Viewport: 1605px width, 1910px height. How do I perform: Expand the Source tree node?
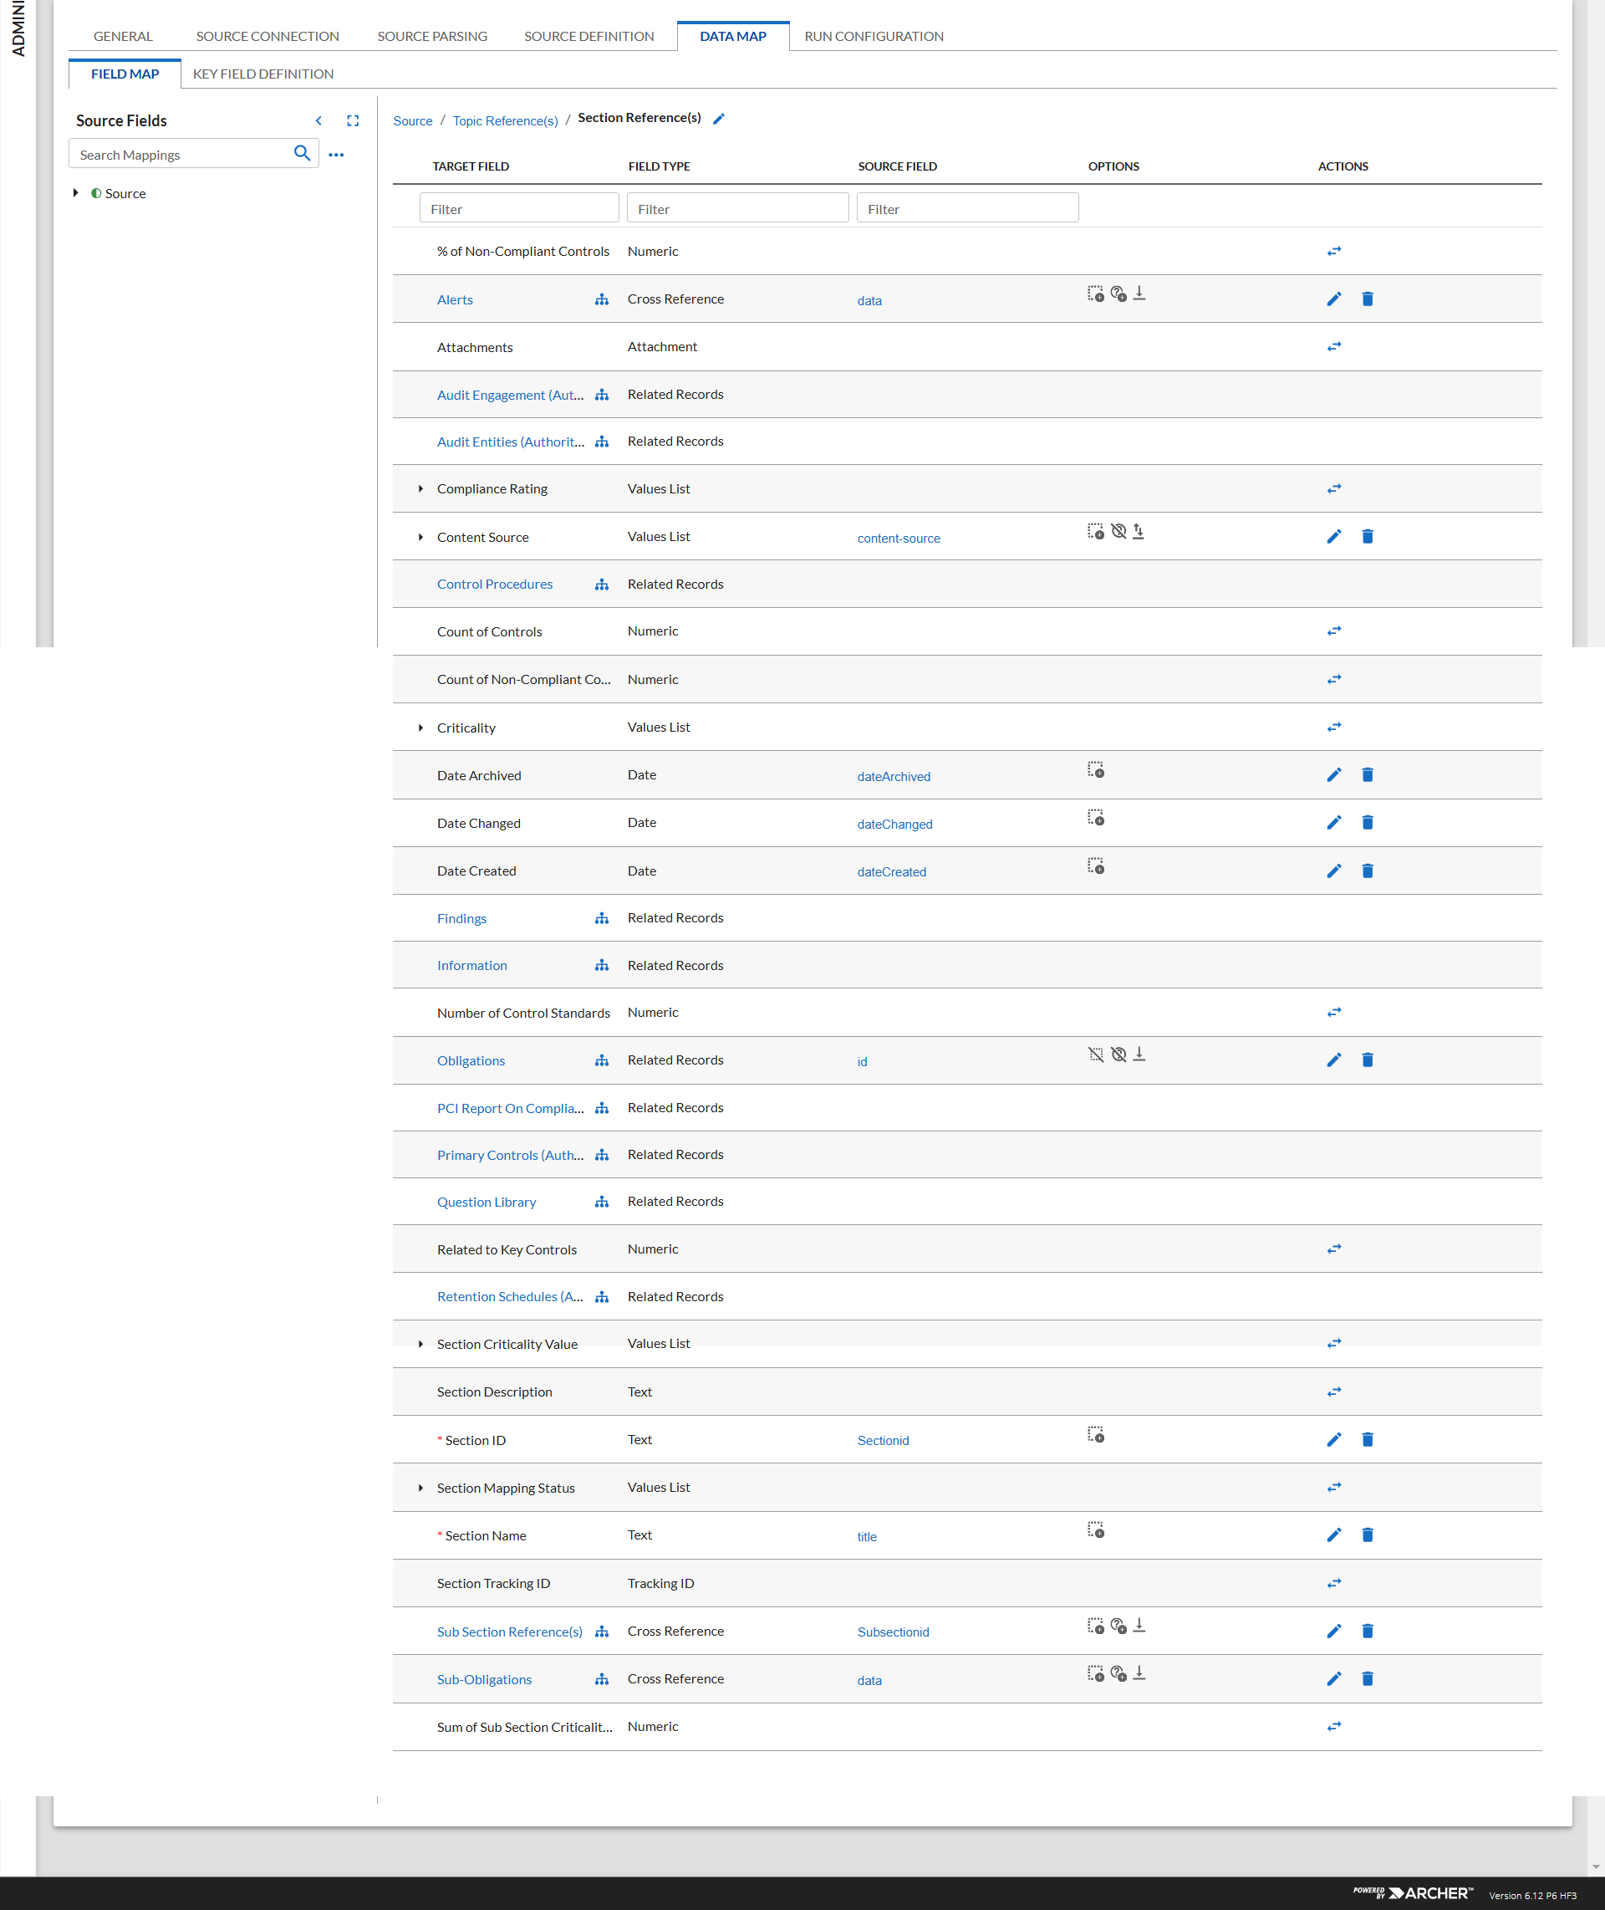(75, 193)
